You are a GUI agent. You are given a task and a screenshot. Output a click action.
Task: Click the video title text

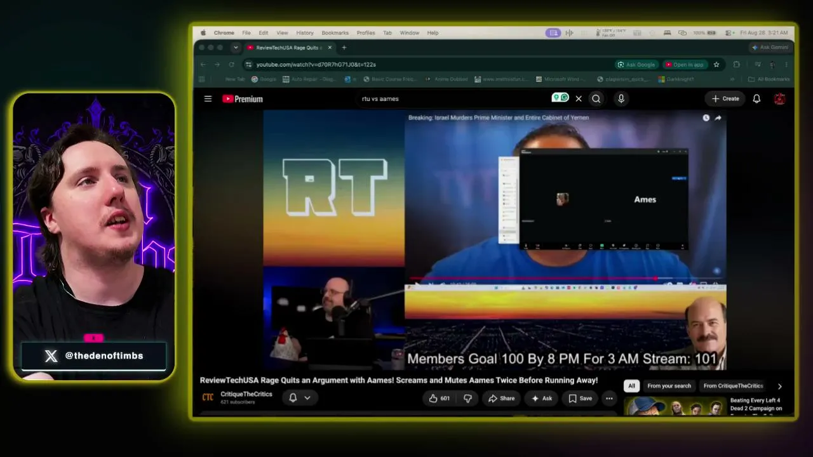(x=399, y=380)
